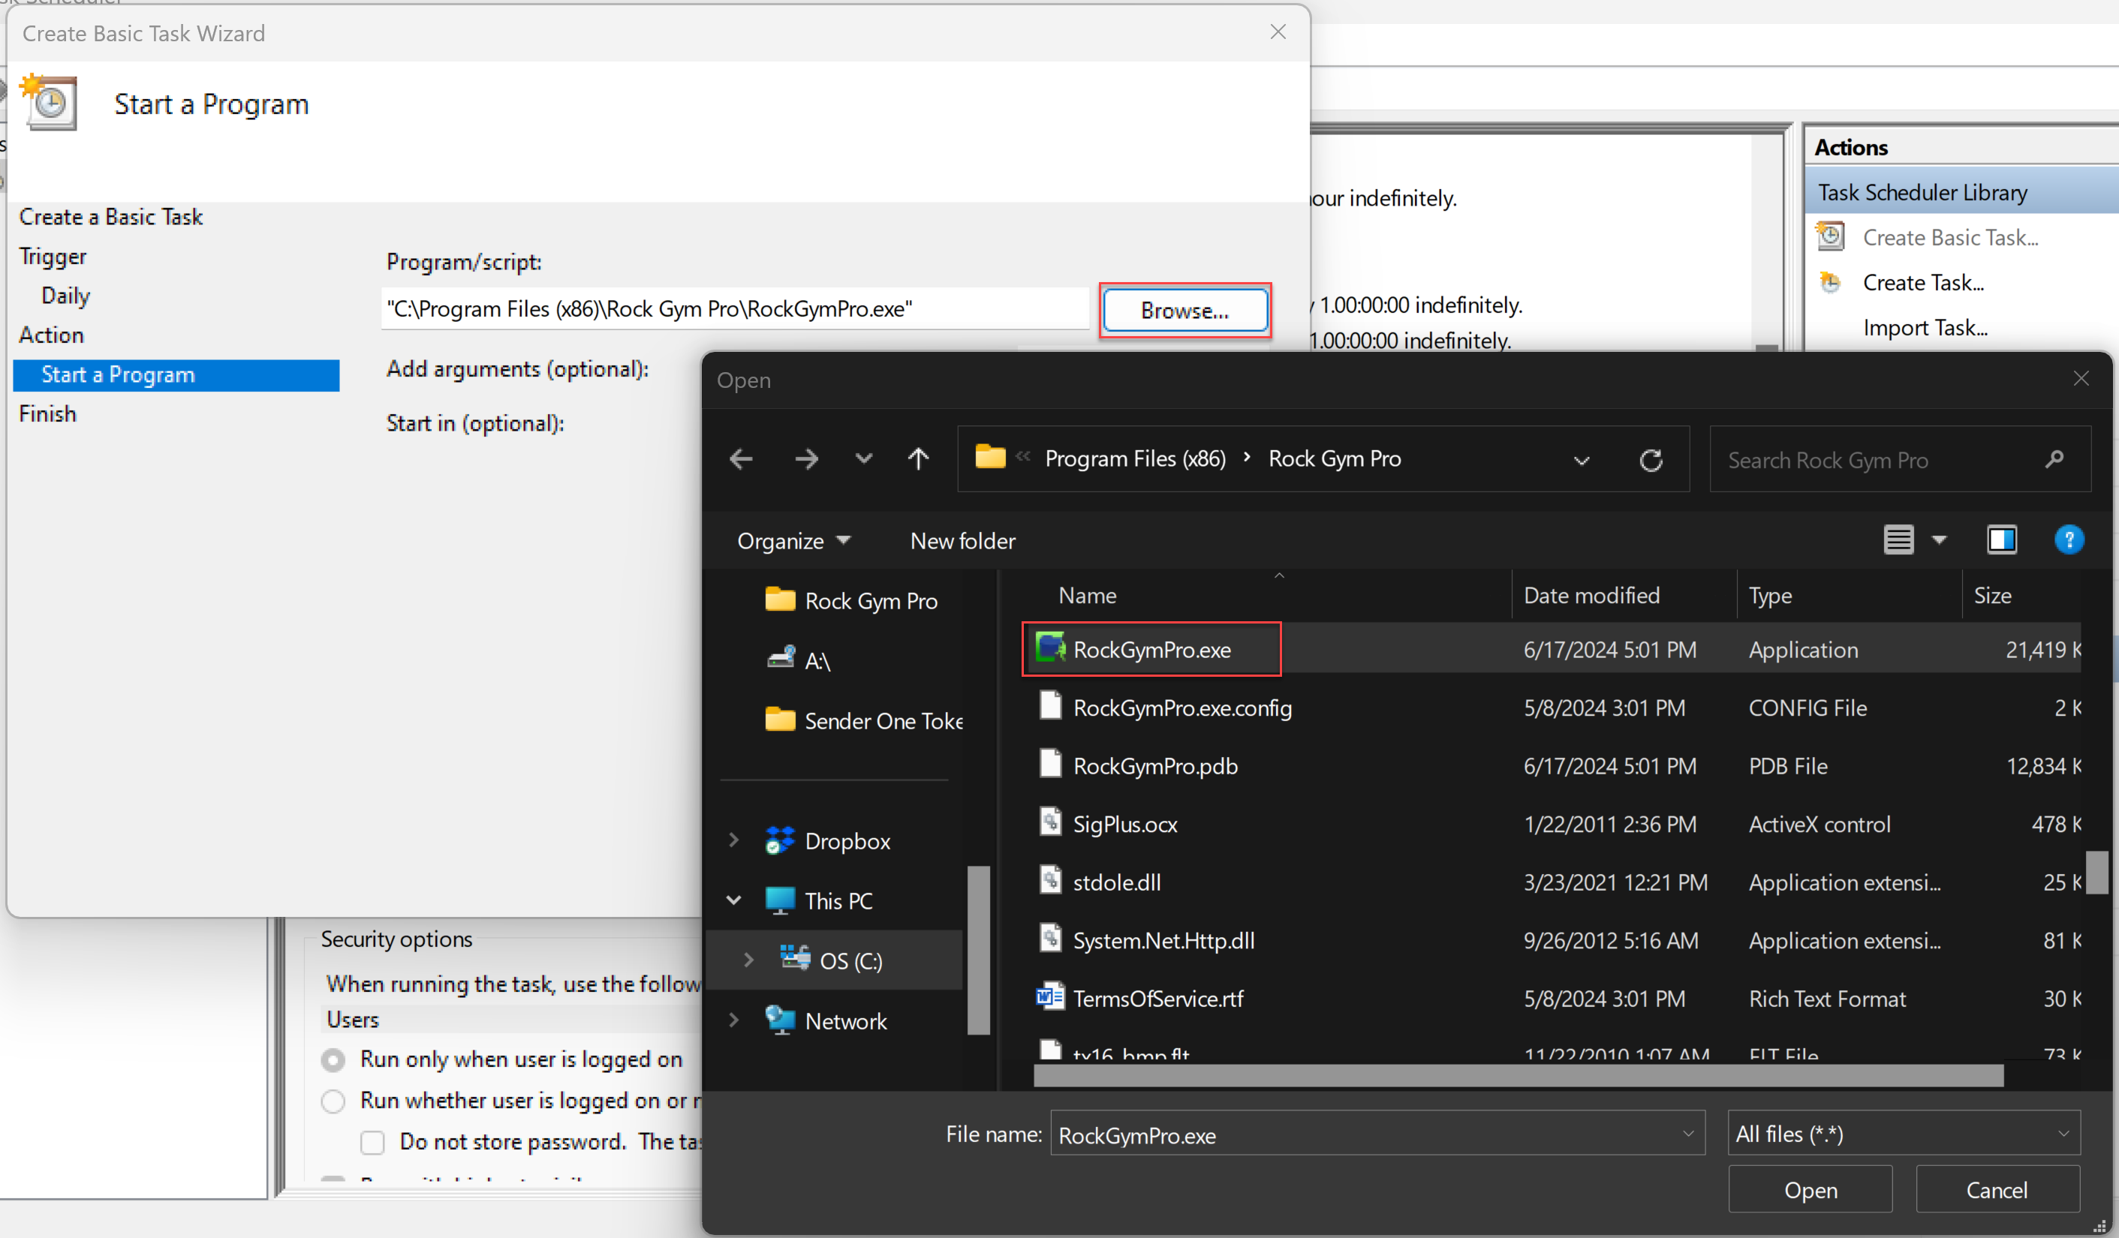Toggle the preview pane icon
This screenshot has width=2119, height=1238.
click(2001, 539)
